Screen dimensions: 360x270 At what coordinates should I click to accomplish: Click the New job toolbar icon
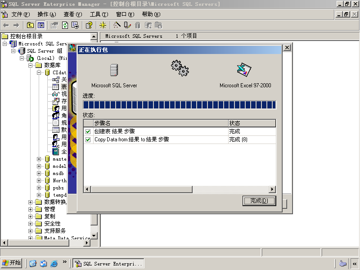pyautogui.click(x=158, y=25)
